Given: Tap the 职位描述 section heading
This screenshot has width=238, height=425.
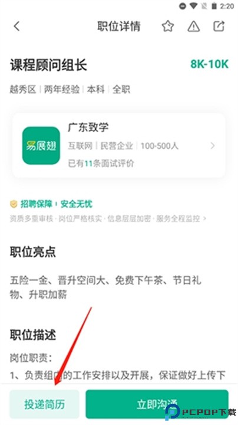Looking at the screenshot, I should [33, 335].
